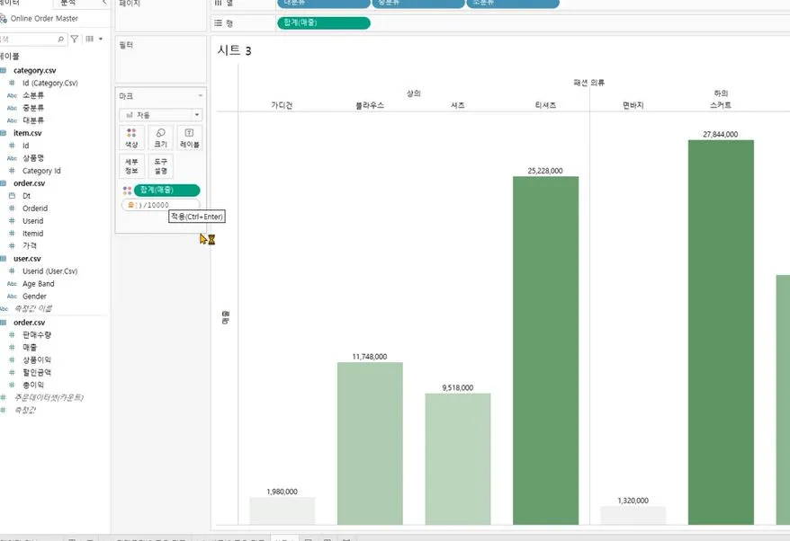
Task: Click the view-as-list grid icon in Data pane
Action: 90,39
